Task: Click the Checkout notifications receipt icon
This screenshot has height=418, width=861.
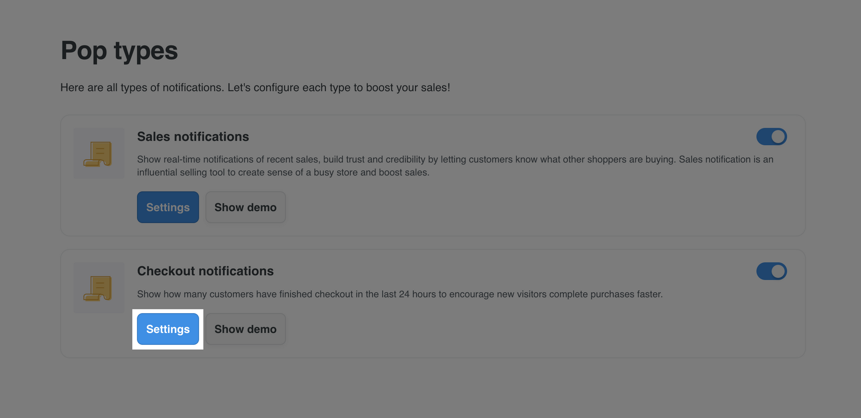Action: pos(98,288)
